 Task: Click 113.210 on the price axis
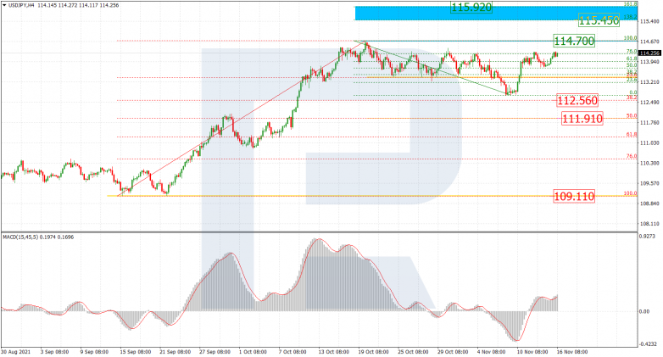(x=650, y=82)
